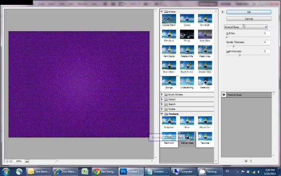Open Chrome Best Design taskbar button
The width and height of the screenshot is (281, 176).
point(104,172)
